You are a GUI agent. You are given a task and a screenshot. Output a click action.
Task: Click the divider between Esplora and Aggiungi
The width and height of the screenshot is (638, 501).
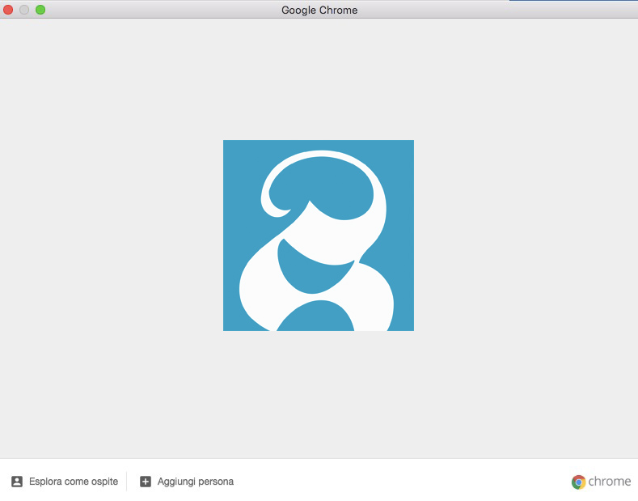click(x=127, y=482)
